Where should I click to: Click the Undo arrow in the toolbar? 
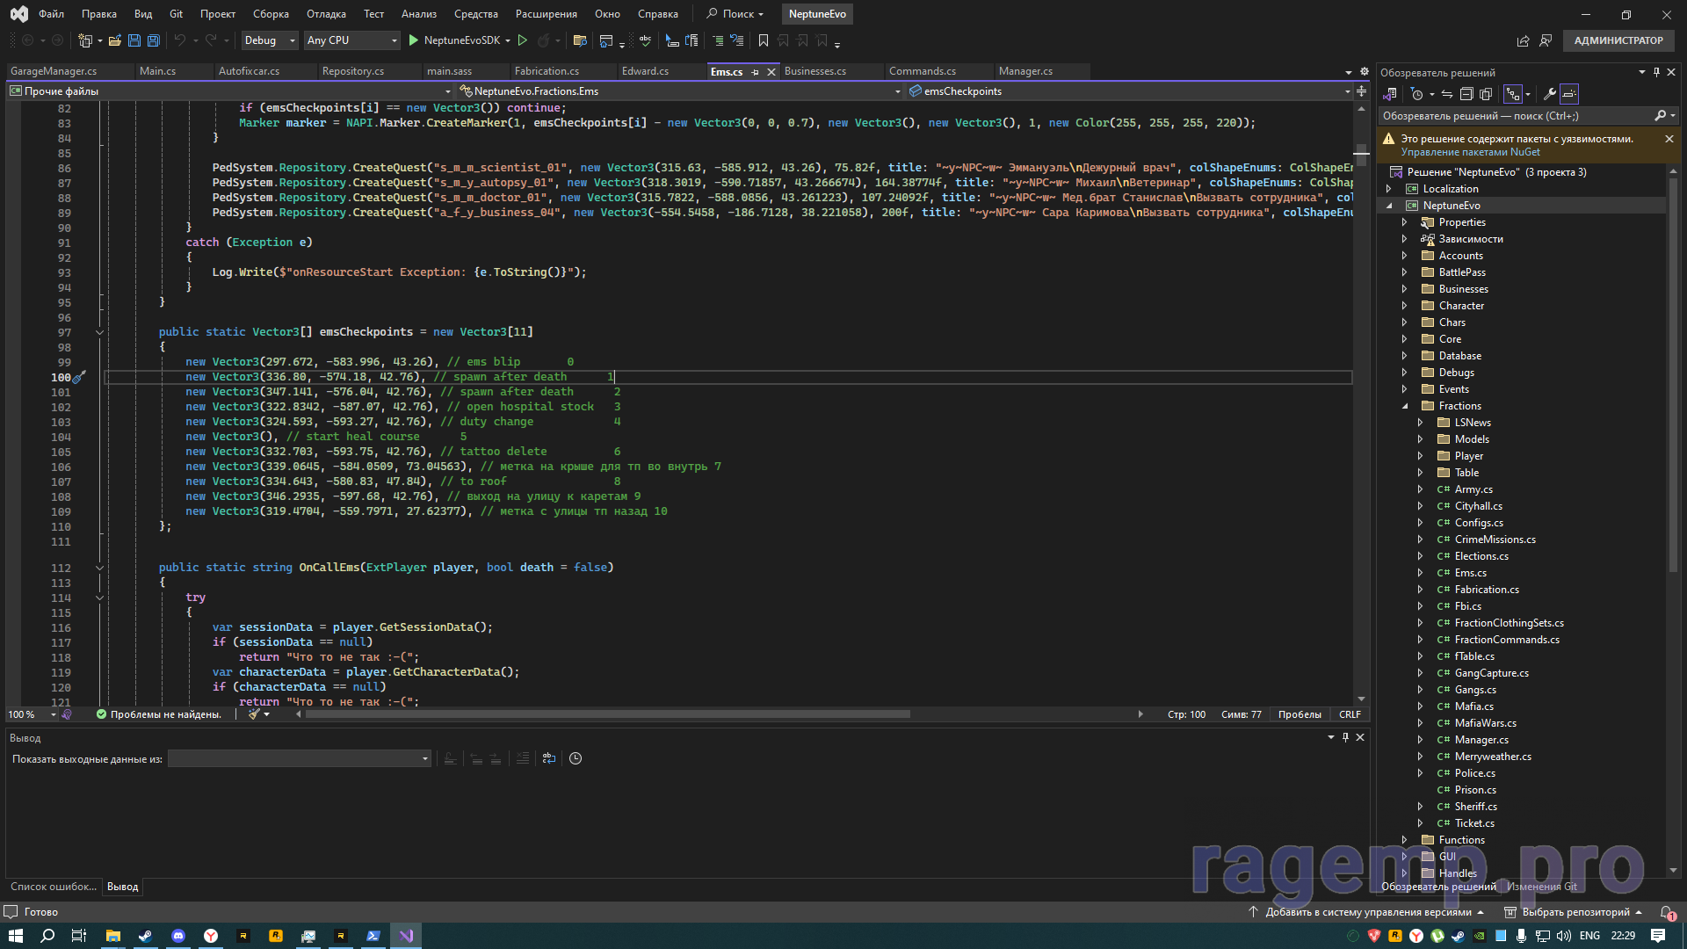tap(180, 40)
